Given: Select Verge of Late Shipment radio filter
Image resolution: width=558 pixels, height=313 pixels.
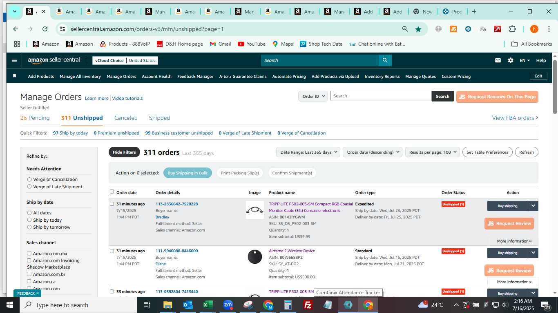Looking at the screenshot, I should pos(29,187).
